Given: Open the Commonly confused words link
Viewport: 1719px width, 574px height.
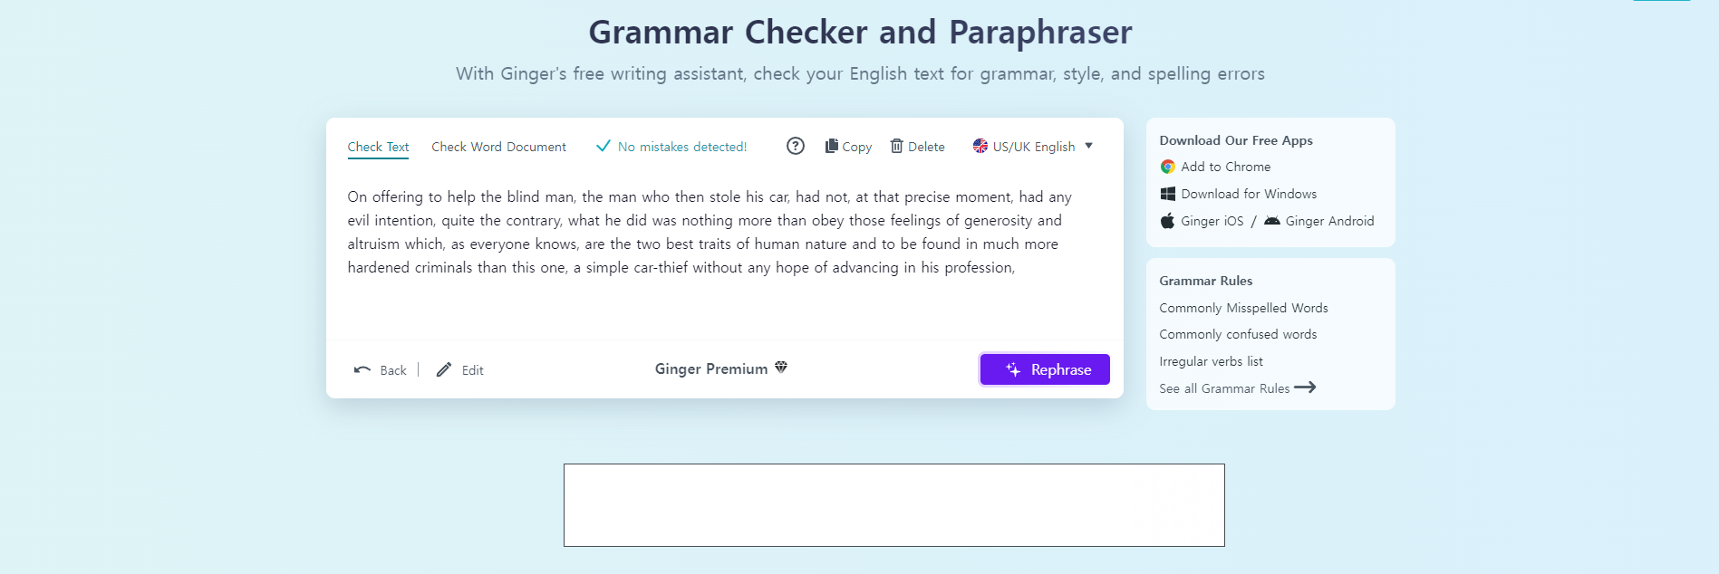Looking at the screenshot, I should click(x=1238, y=334).
